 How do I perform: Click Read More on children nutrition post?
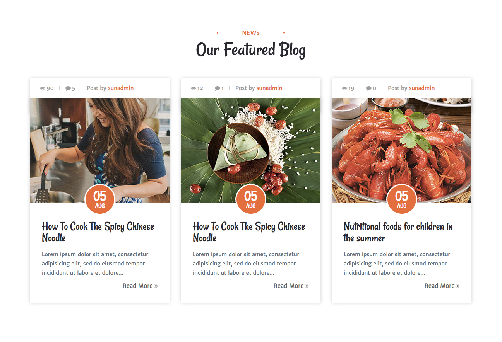point(442,286)
